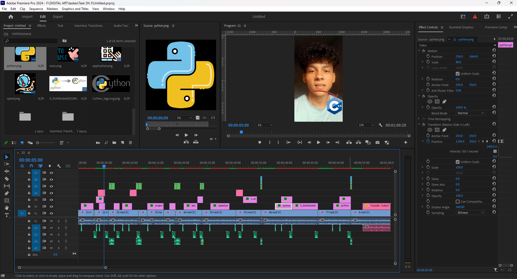Image resolution: width=517 pixels, height=279 pixels.
Task: Uncheck Uniform Scale under Motion
Action: 458,74
